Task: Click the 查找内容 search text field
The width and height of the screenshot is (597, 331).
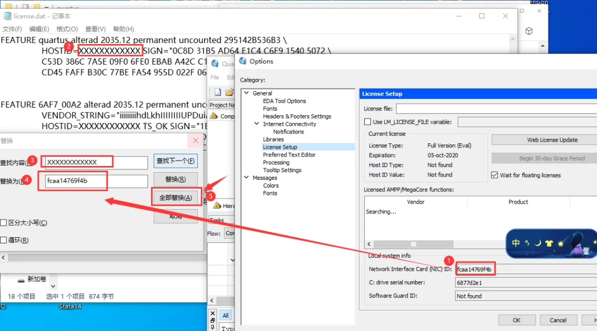Action: (96, 162)
